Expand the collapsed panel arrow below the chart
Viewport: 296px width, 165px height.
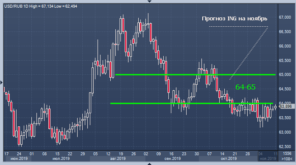pos(149,164)
